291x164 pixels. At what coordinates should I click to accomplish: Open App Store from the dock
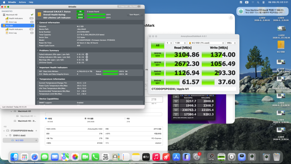click(176, 157)
